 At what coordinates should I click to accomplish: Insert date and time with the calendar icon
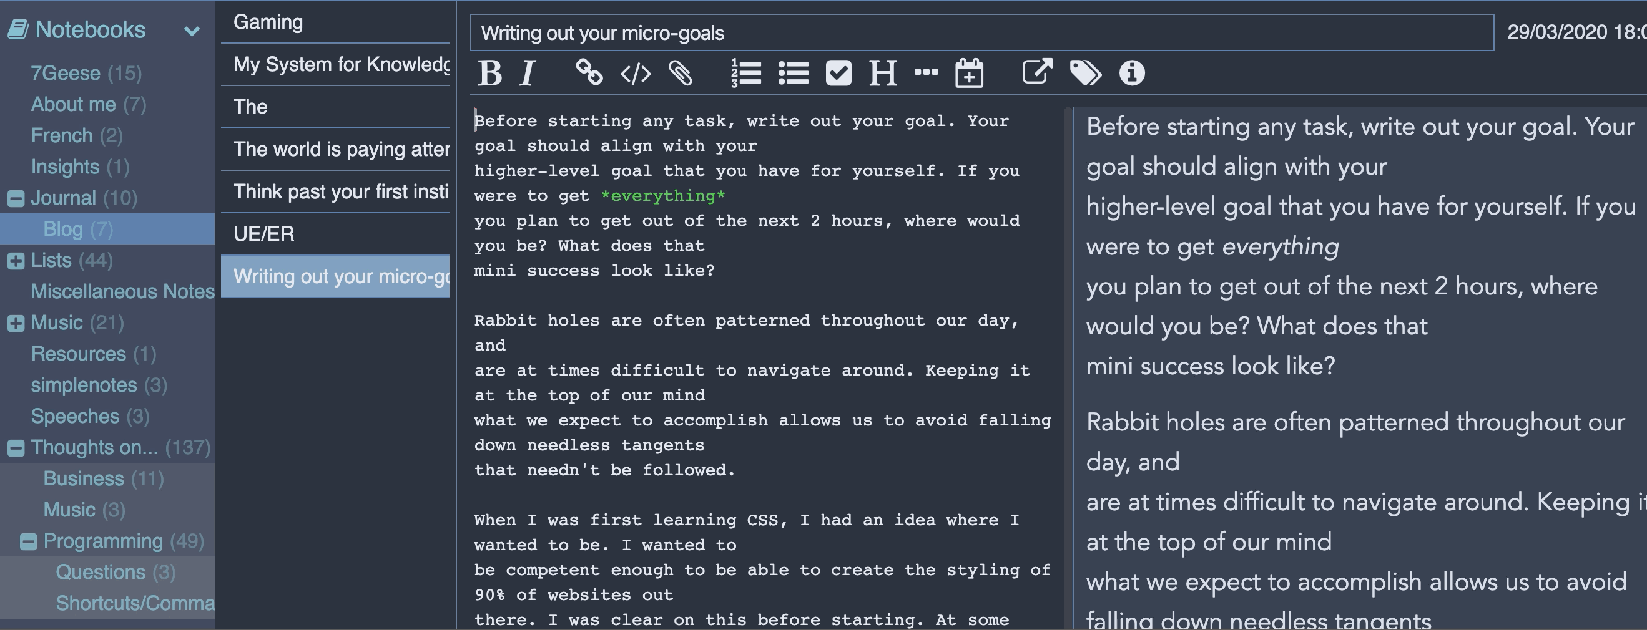coord(969,73)
